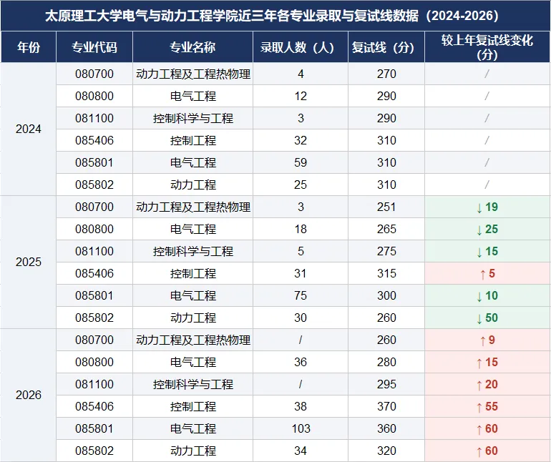Screen dimensions: 551x462
Task: Click the 复试线（分）column header
Action: coord(386,47)
